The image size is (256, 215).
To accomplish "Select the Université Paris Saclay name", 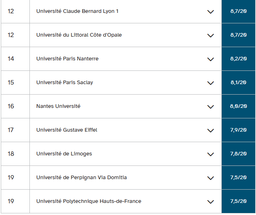I will pyautogui.click(x=65, y=83).
